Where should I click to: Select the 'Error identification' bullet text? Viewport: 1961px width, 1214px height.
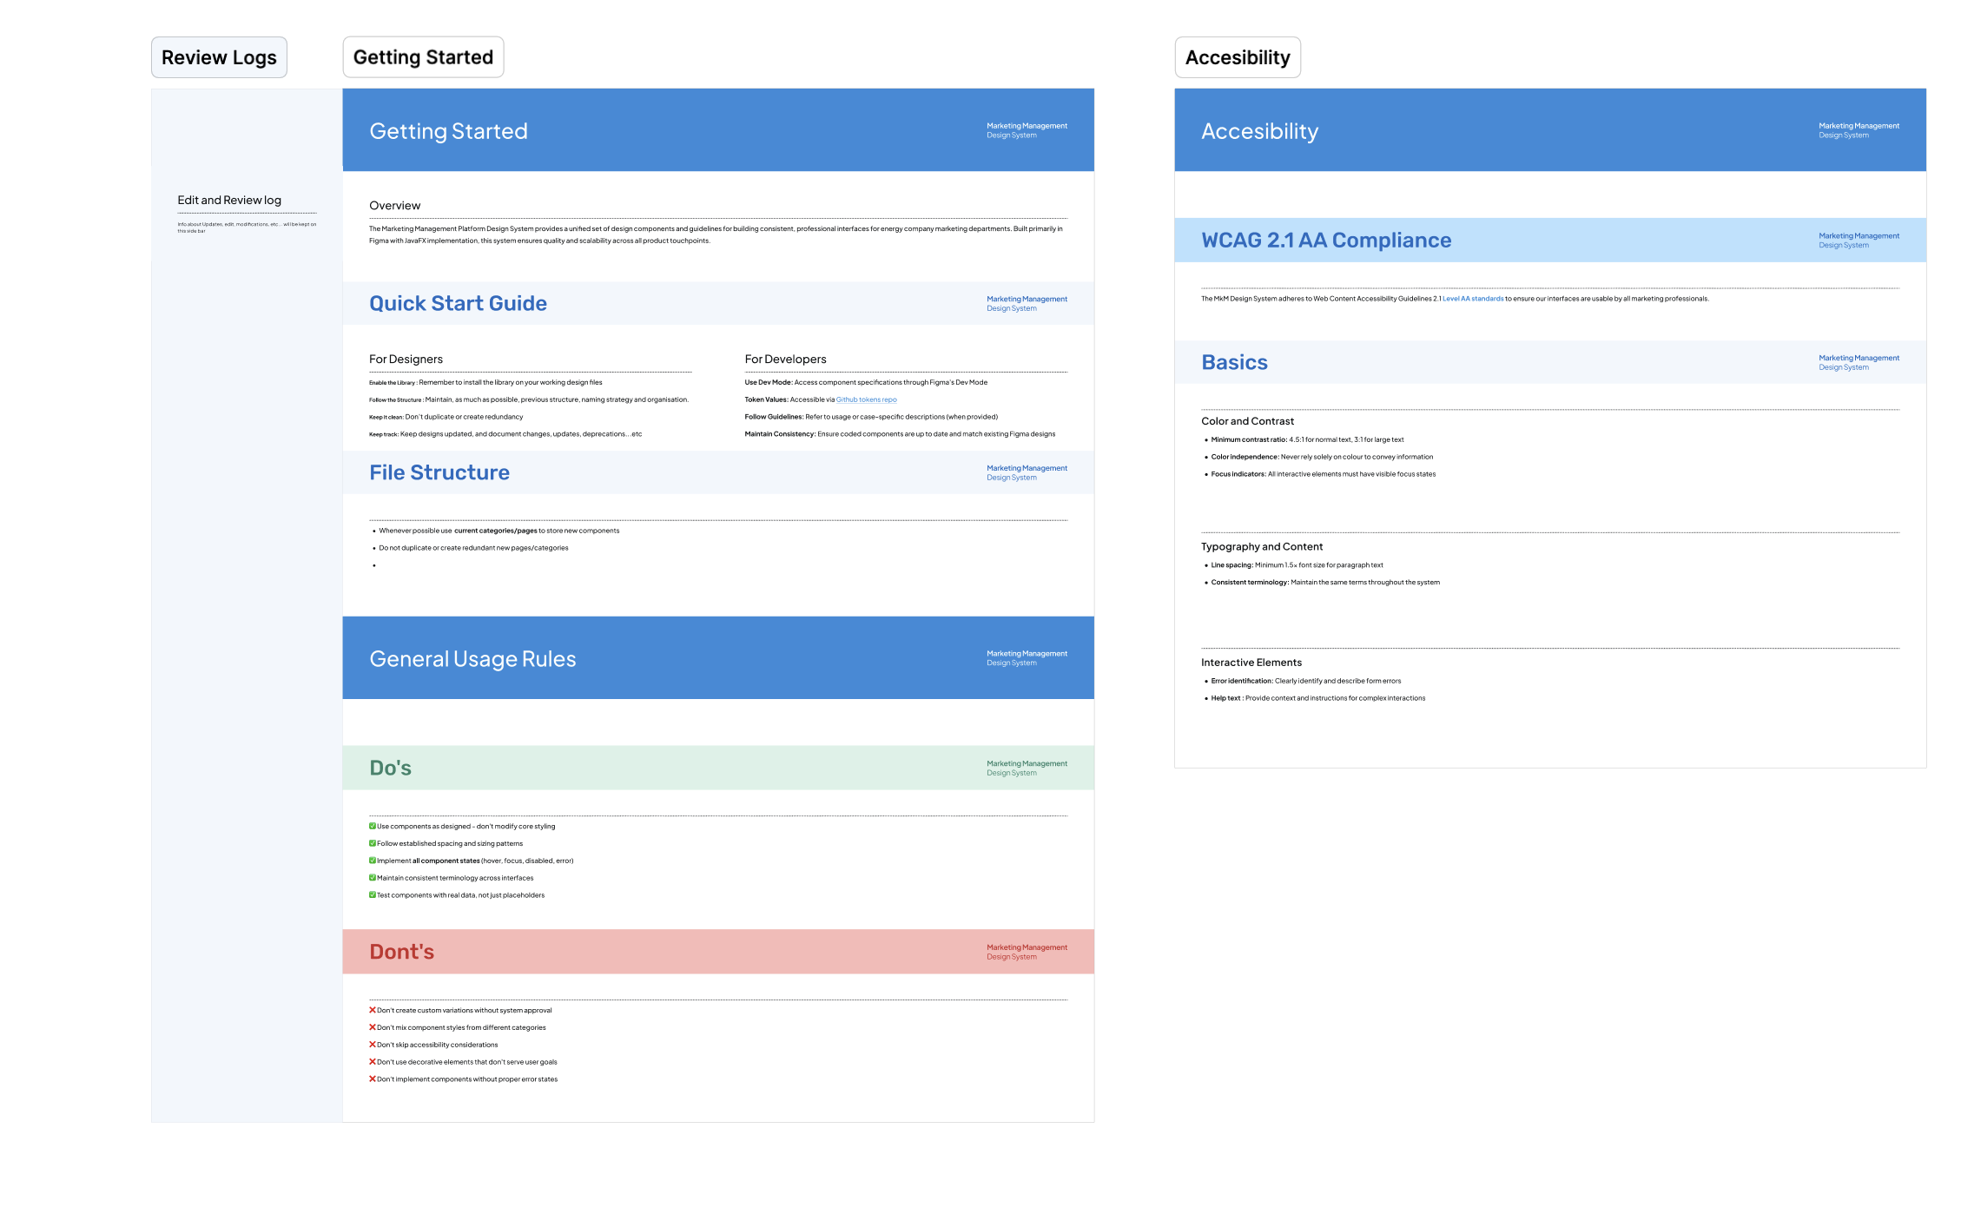[x=1305, y=681]
